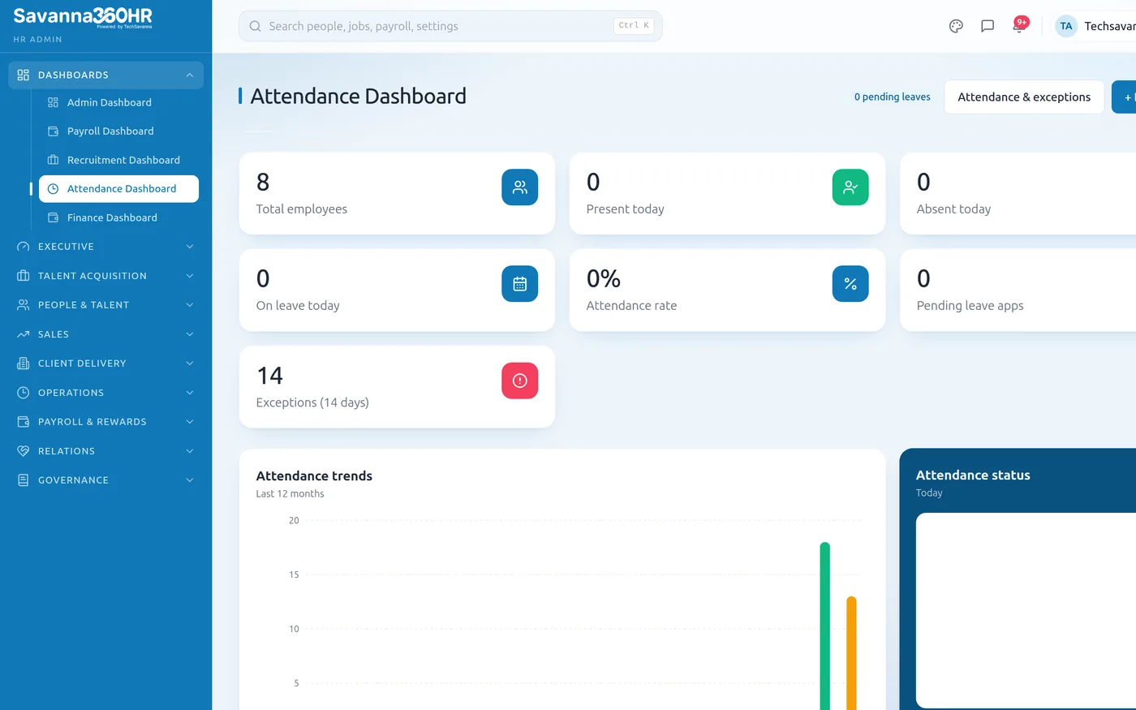Screen dimensions: 1136x710
Task: Click the Total employees people icon
Action: (x=520, y=187)
